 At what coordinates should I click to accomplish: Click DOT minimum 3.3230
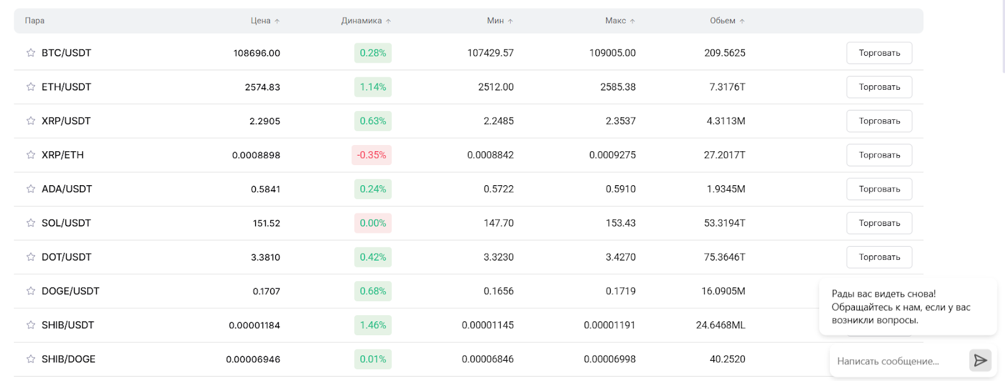(499, 257)
